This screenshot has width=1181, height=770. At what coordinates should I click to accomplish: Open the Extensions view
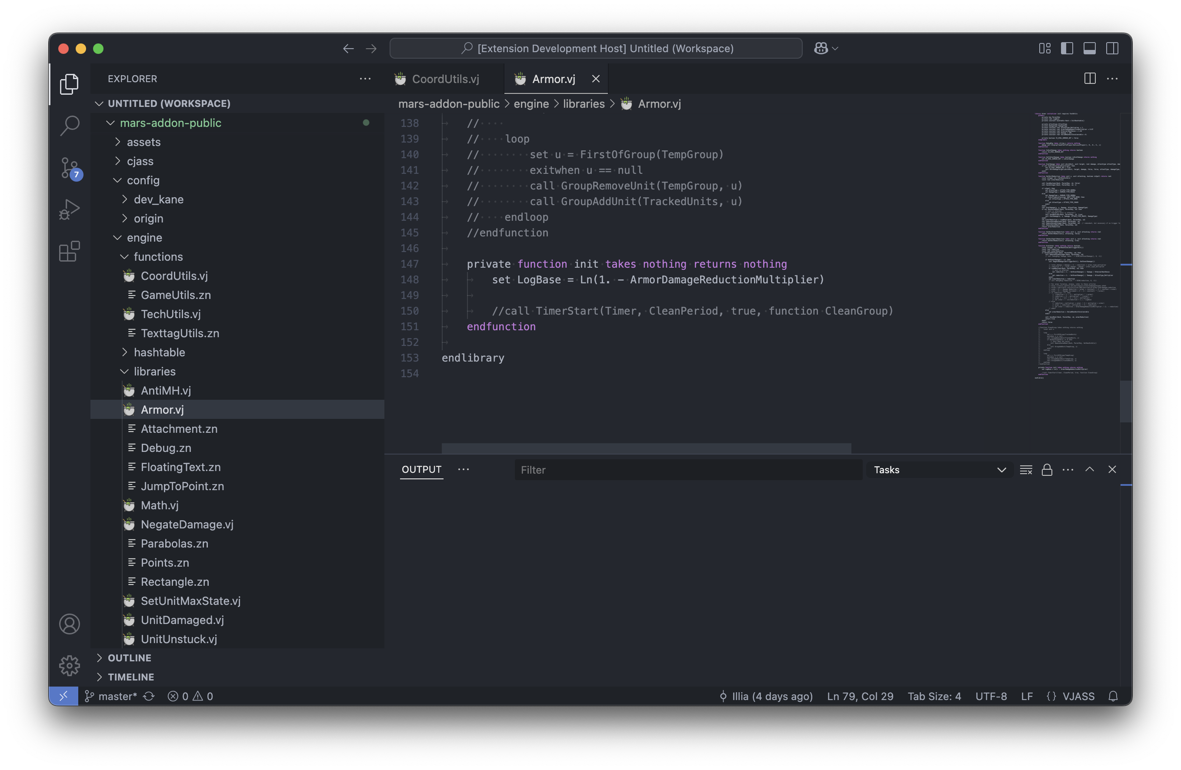[70, 251]
